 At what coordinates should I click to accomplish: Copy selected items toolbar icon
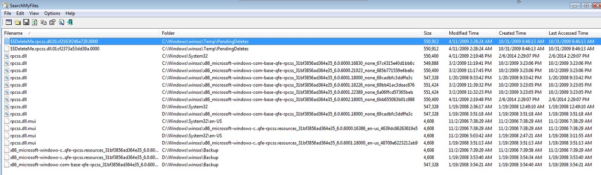point(44,22)
